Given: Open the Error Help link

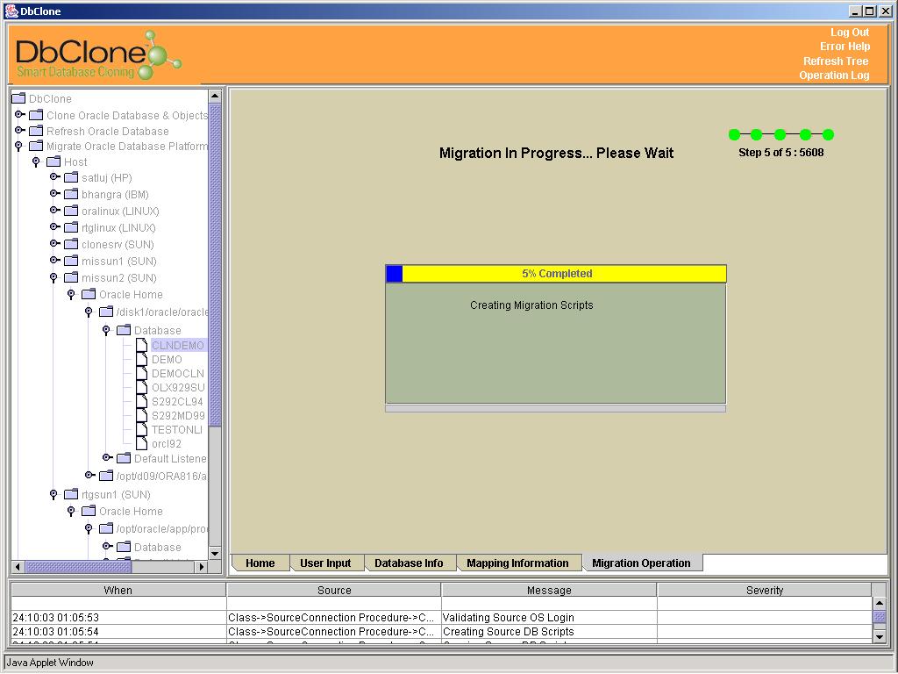Looking at the screenshot, I should tap(845, 47).
